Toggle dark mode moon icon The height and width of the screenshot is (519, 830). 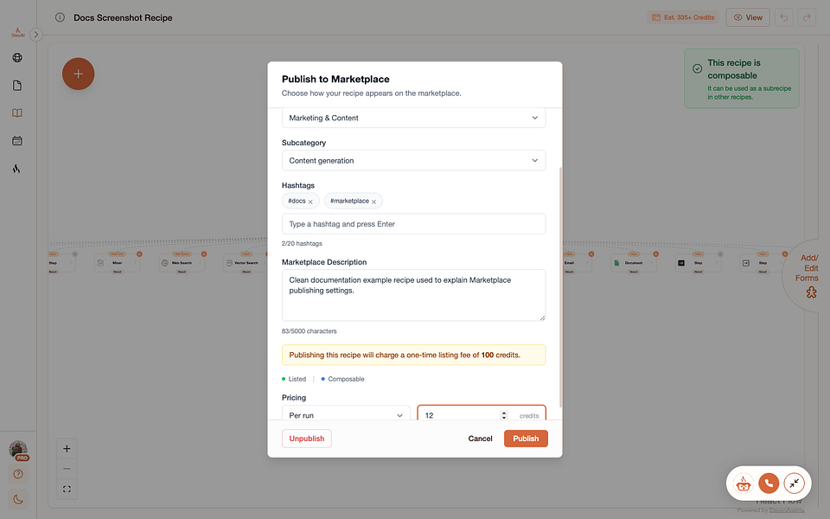[x=18, y=499]
